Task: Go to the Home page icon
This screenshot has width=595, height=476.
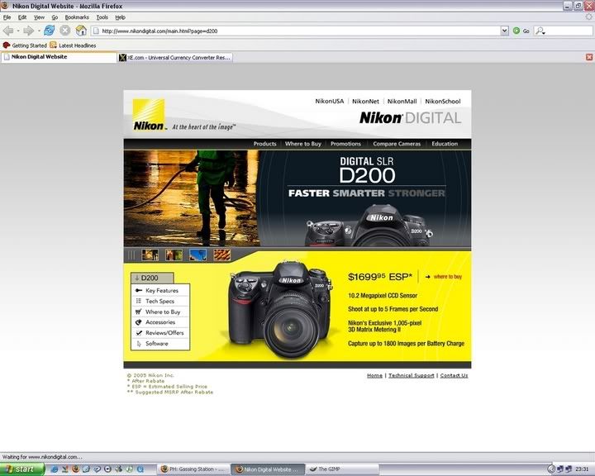Action: [x=81, y=31]
